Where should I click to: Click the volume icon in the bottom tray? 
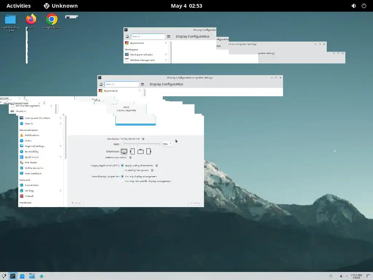tap(341, 276)
